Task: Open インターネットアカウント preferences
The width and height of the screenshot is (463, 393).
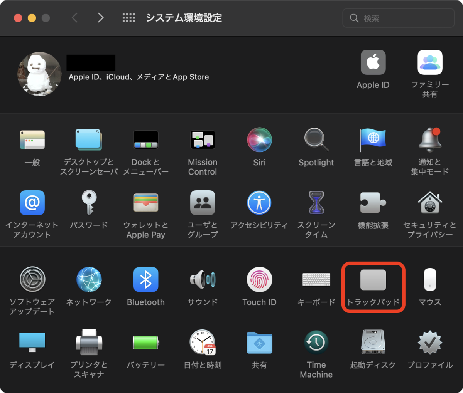Action: pyautogui.click(x=32, y=203)
